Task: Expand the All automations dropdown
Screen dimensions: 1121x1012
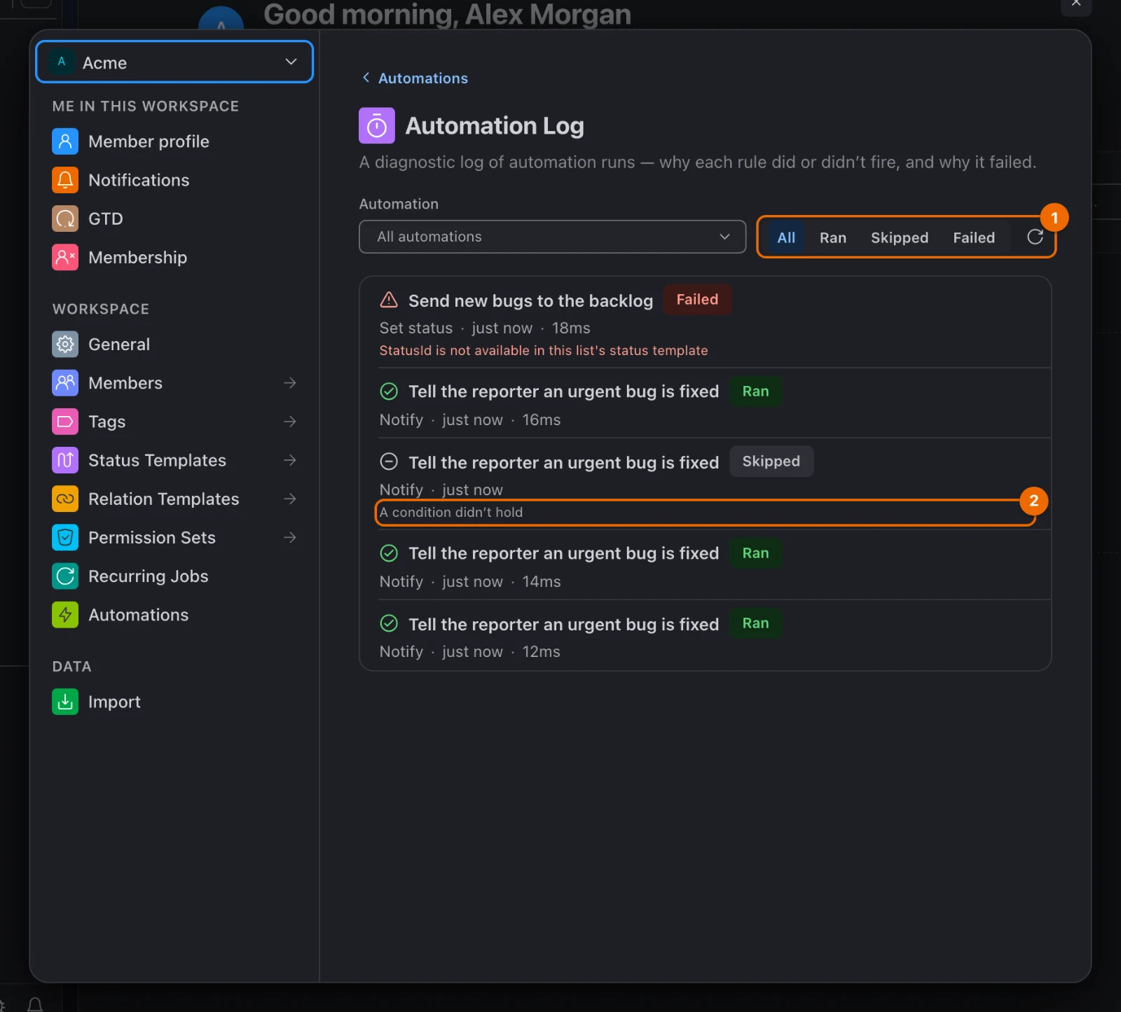Action: (552, 237)
